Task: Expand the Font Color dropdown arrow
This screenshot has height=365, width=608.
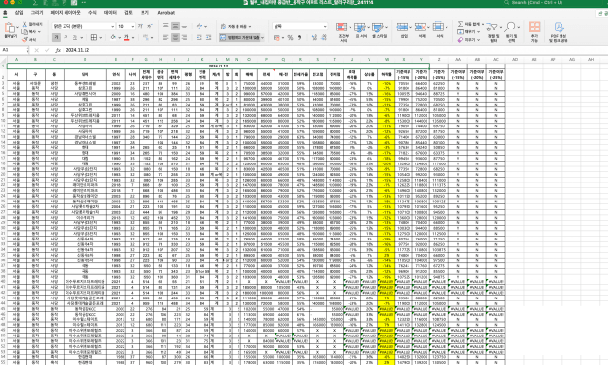Action: tap(133, 38)
